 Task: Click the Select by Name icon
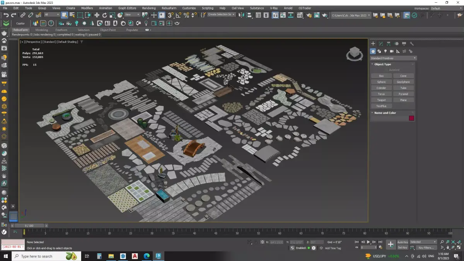coord(72,15)
